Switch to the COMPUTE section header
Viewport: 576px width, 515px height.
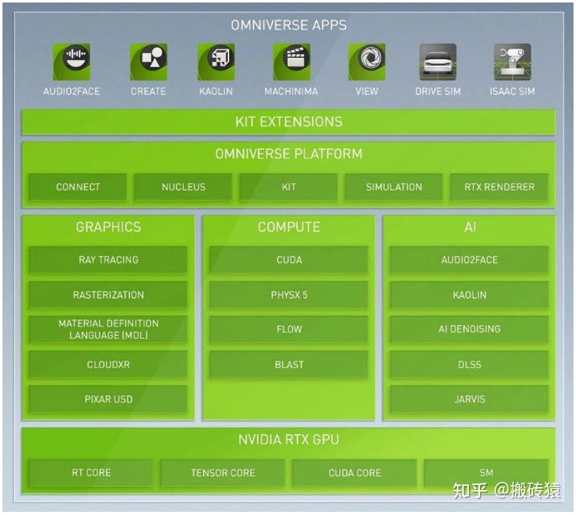[288, 227]
